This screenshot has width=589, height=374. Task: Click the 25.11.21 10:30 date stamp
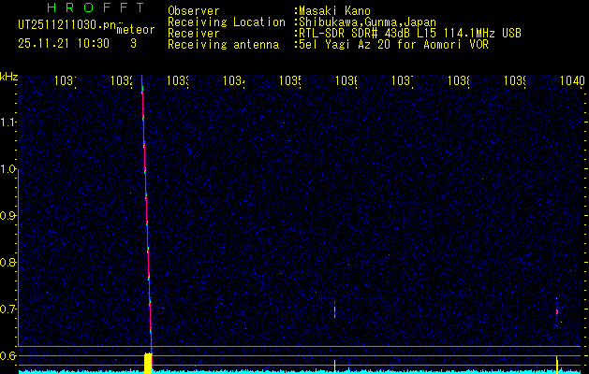[63, 43]
